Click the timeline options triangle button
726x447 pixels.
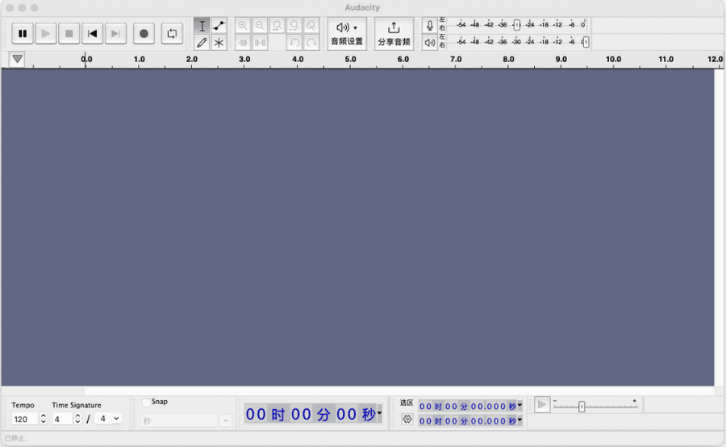(17, 59)
